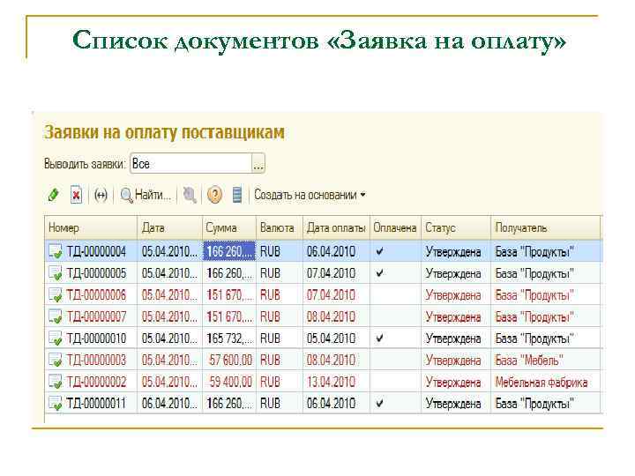
Task: Click the sum 57 600,00
Action: click(x=231, y=361)
